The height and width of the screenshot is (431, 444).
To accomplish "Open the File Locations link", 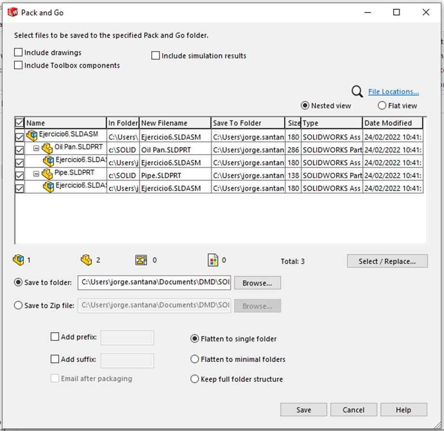I will [x=393, y=91].
